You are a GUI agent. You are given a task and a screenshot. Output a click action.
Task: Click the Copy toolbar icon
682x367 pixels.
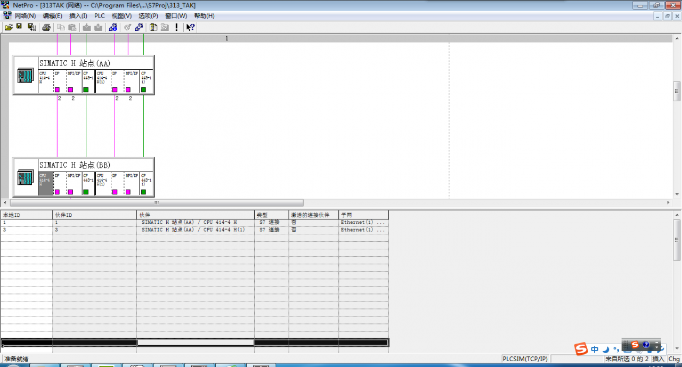tap(61, 27)
